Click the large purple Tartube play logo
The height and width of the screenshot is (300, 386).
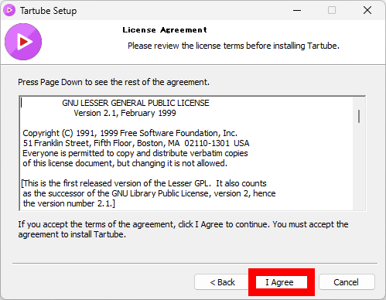(x=23, y=42)
